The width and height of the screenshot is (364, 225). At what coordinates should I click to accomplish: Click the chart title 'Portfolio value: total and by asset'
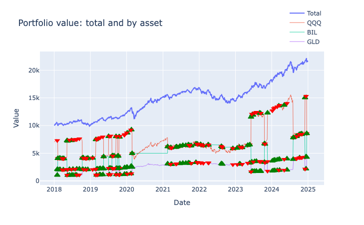(90, 23)
